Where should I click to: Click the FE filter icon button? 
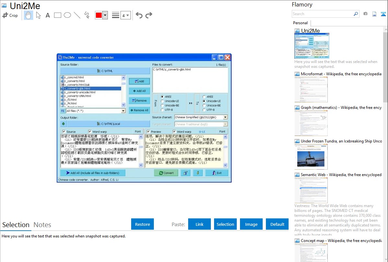pyautogui.click(x=63, y=111)
